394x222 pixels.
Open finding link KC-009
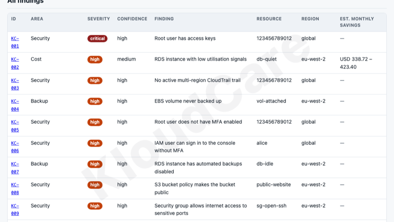click(x=15, y=210)
